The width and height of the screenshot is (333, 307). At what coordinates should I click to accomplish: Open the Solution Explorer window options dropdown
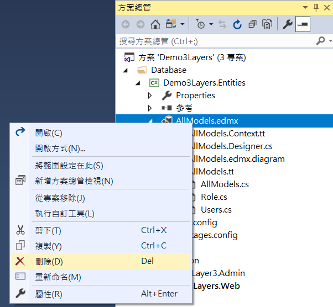point(305,7)
